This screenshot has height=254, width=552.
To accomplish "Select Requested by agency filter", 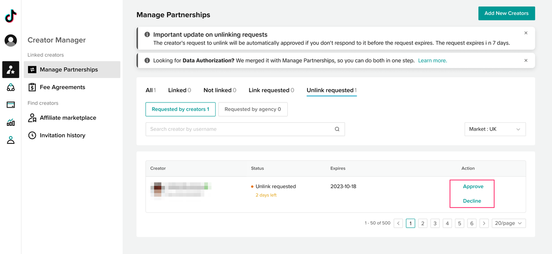I will (x=253, y=109).
